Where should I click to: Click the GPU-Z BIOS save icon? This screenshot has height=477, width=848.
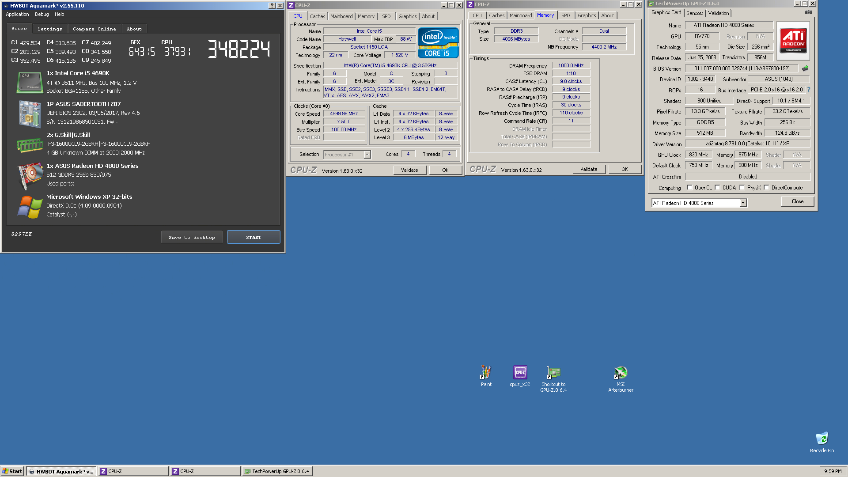click(x=805, y=68)
